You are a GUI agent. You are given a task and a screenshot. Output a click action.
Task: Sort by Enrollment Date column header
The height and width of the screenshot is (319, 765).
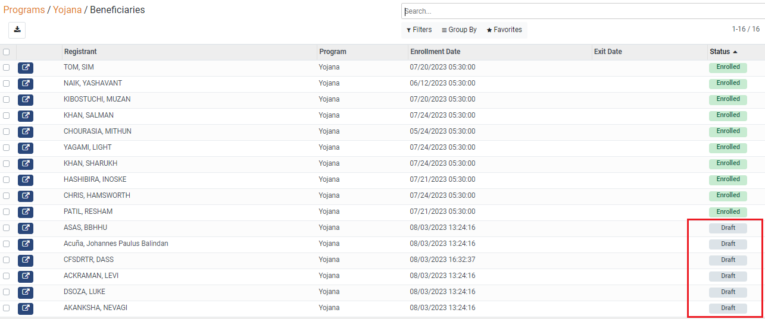tap(435, 52)
